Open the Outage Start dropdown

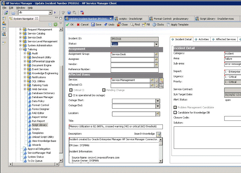click(x=158, y=101)
